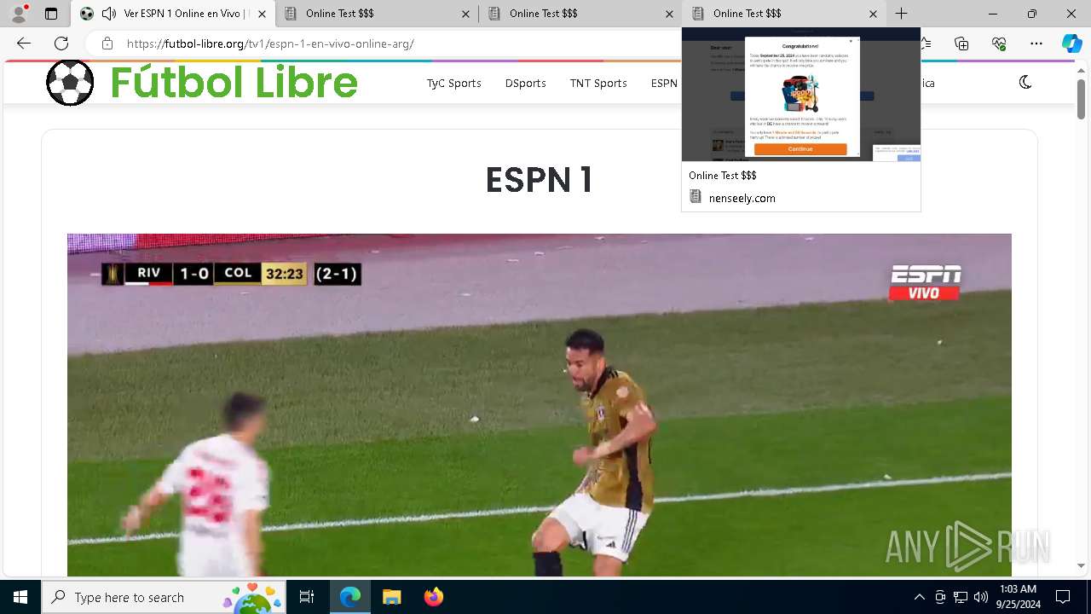Open the Edge profile icon
This screenshot has width=1091, height=614.
coord(19,14)
